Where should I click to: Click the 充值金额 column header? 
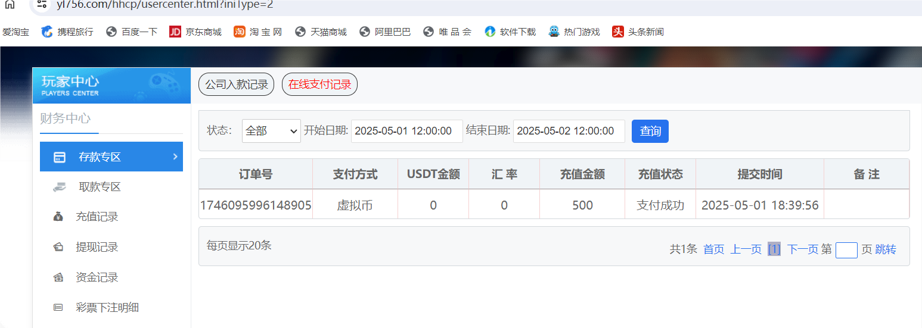click(582, 174)
